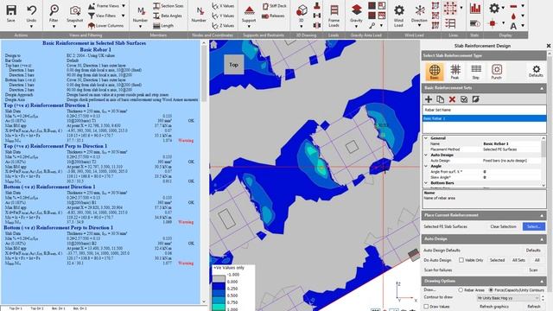Viewport: 553px width, 311px height.
Task: Collapse the Basic Reinforcement Sets section
Action: 542,88
